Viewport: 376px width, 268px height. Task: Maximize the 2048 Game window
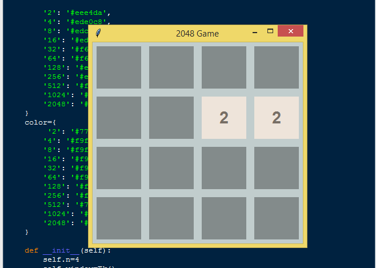(x=270, y=31)
